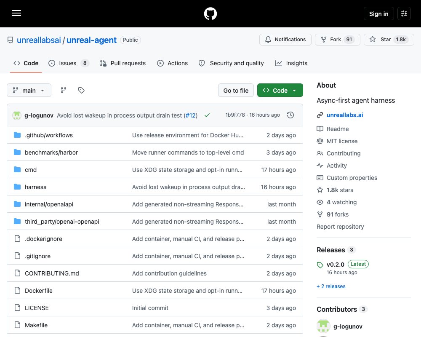Screen dimensions: 421x337
Task: Click the Sign in button
Action: click(x=378, y=13)
